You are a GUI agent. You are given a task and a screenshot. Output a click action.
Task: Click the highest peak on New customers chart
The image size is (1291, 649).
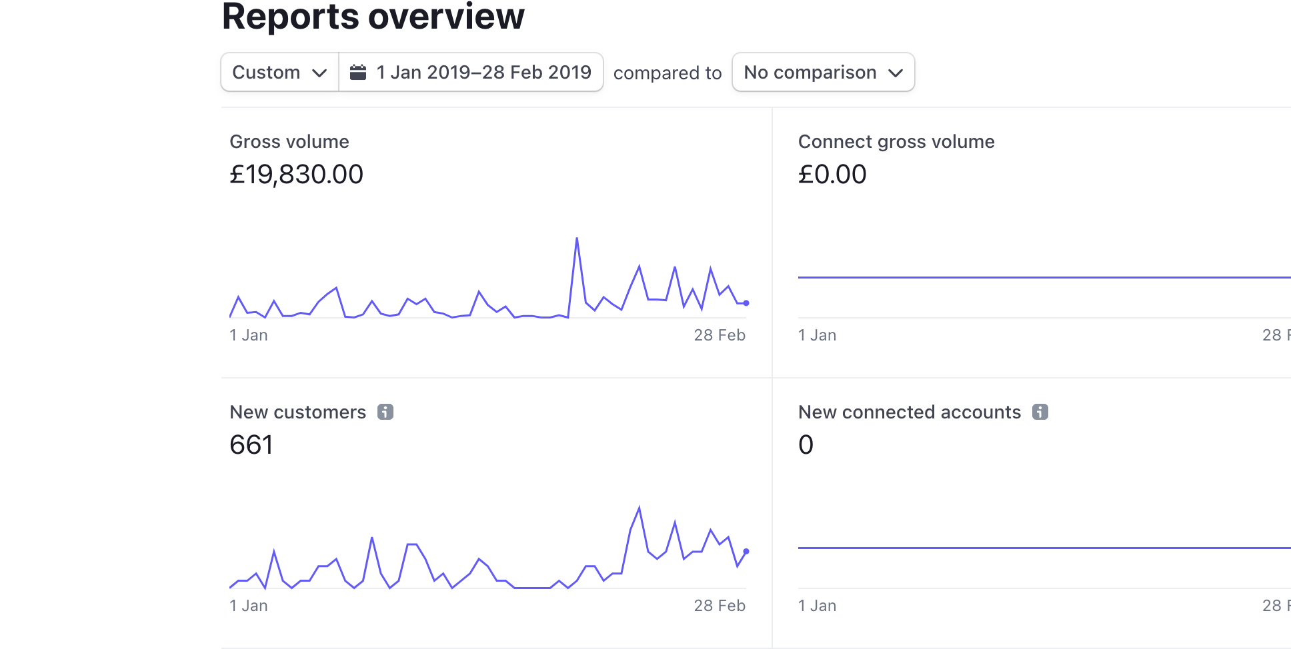click(639, 508)
